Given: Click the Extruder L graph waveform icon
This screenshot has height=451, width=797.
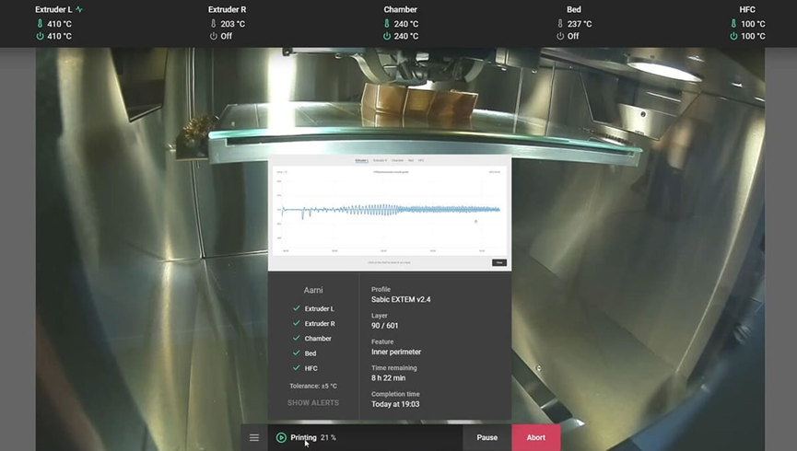Looking at the screenshot, I should (x=79, y=10).
